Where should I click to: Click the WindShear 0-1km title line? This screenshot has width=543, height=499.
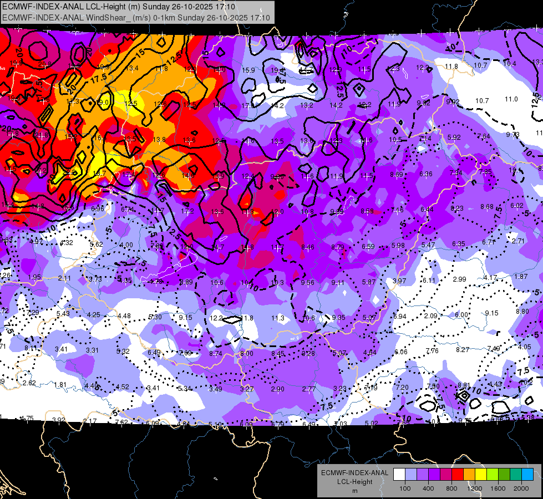pyautogui.click(x=136, y=18)
